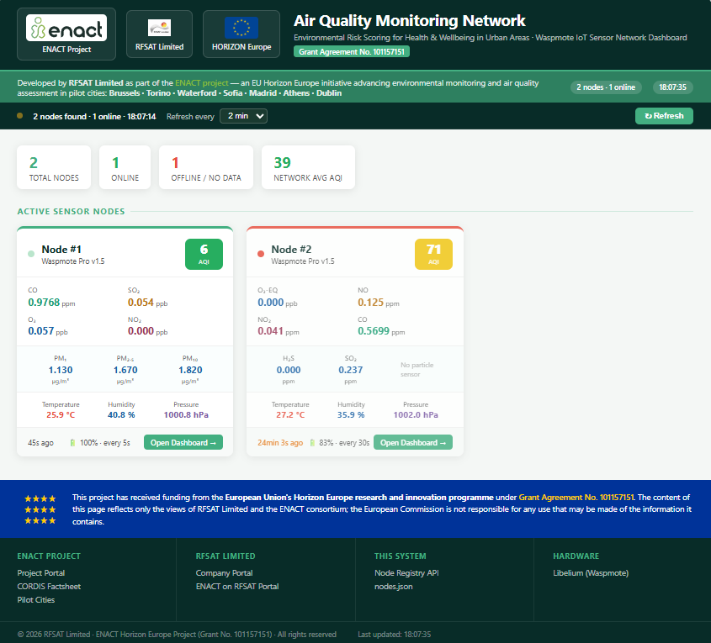Click the 'No particle sensor' note
711x643 pixels.
click(x=417, y=370)
